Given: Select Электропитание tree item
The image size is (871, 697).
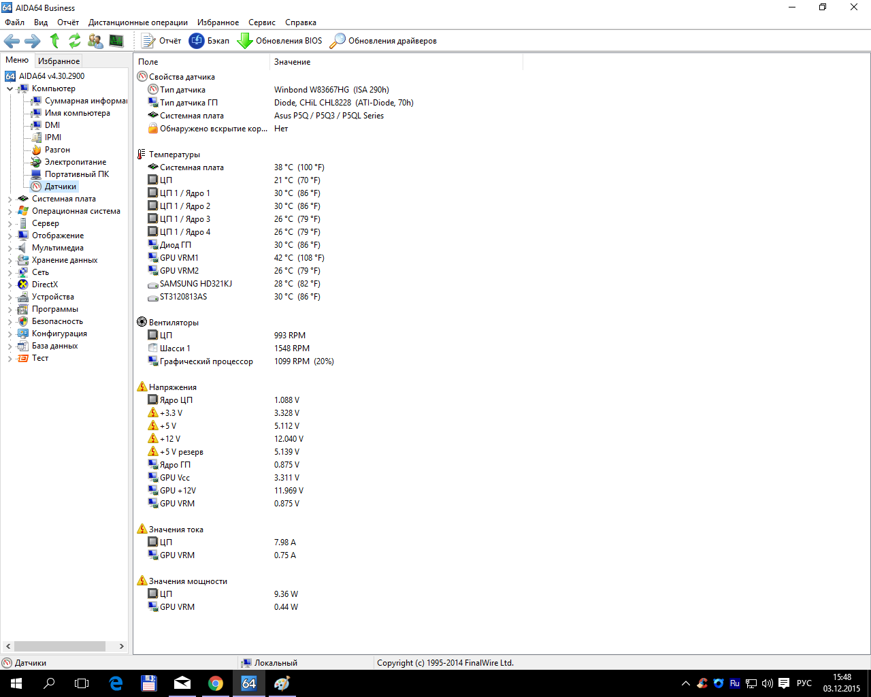Looking at the screenshot, I should pos(76,162).
